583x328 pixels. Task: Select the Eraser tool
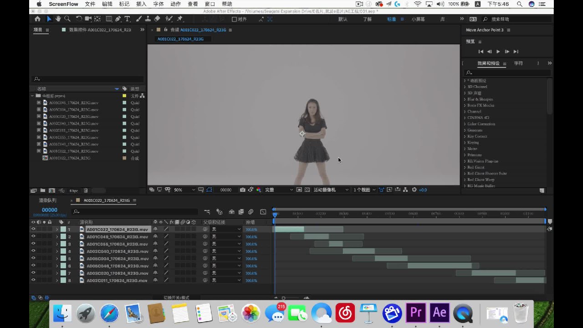pos(157,19)
